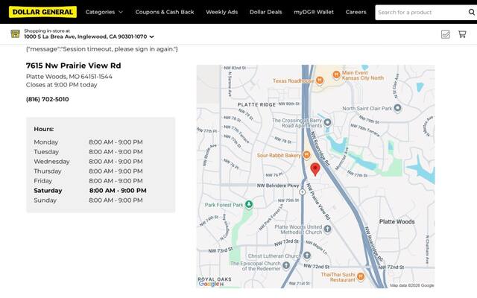The width and height of the screenshot is (477, 298).
Task: Visit the Careers link
Action: coord(356,12)
